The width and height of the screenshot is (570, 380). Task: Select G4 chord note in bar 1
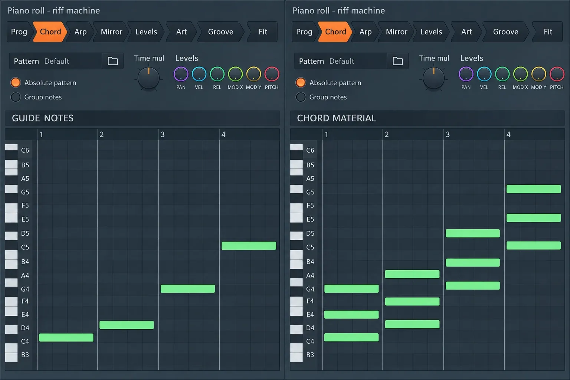351,289
